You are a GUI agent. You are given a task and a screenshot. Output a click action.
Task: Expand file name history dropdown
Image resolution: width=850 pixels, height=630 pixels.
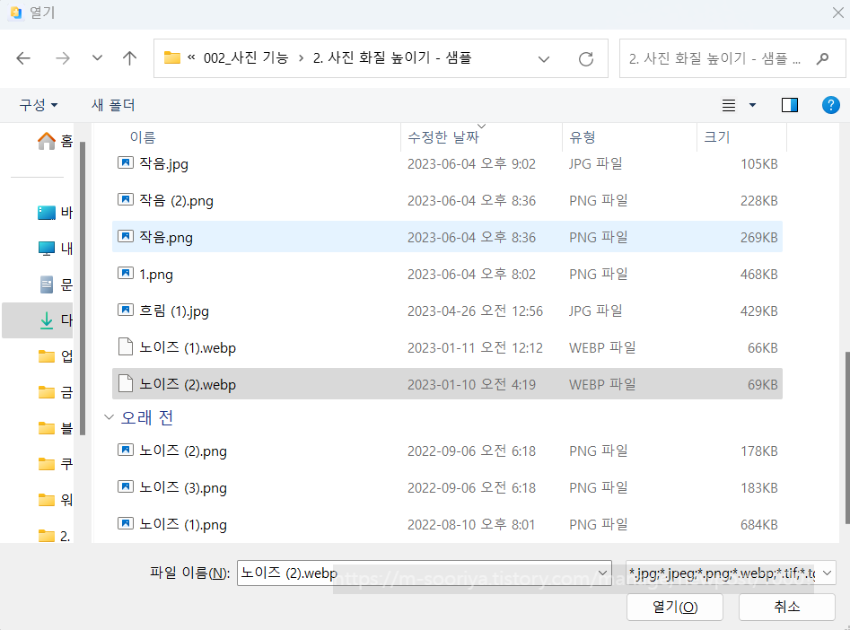pos(603,573)
